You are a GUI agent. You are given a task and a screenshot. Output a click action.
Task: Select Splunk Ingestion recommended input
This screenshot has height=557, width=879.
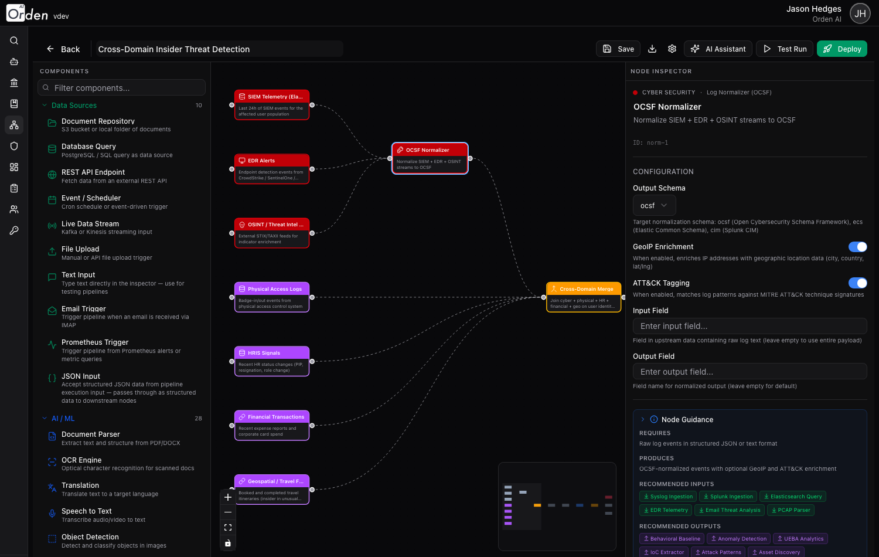(x=728, y=497)
